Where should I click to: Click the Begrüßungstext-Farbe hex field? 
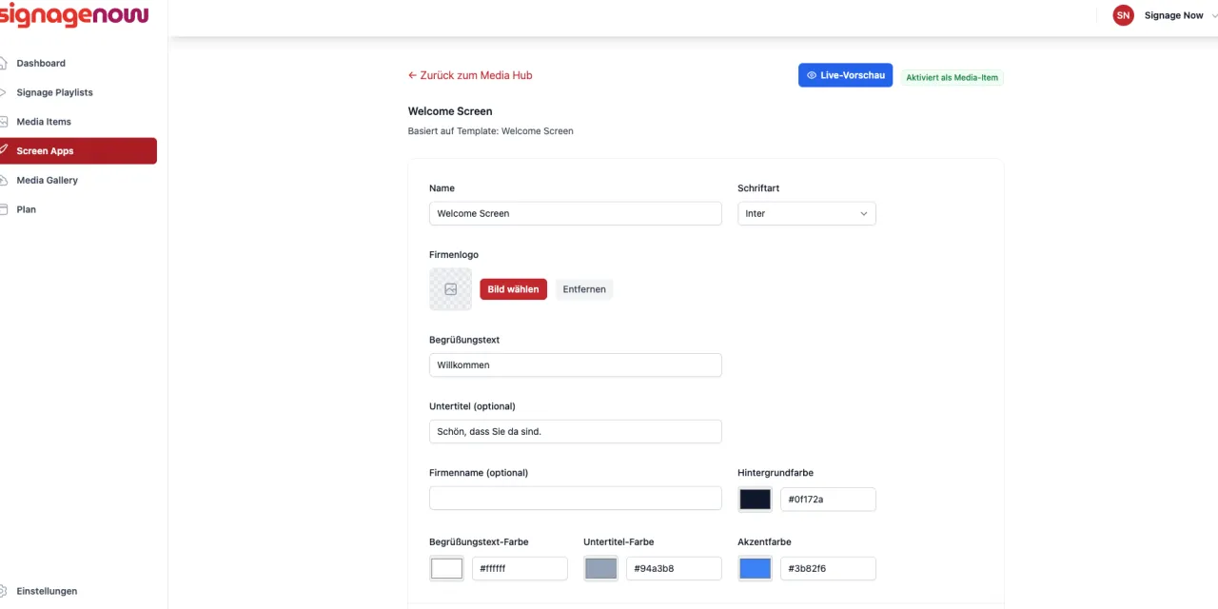point(520,568)
